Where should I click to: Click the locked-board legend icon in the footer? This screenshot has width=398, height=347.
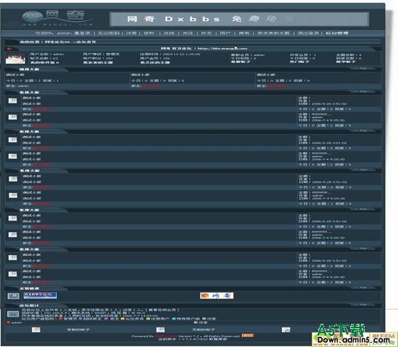click(286, 330)
